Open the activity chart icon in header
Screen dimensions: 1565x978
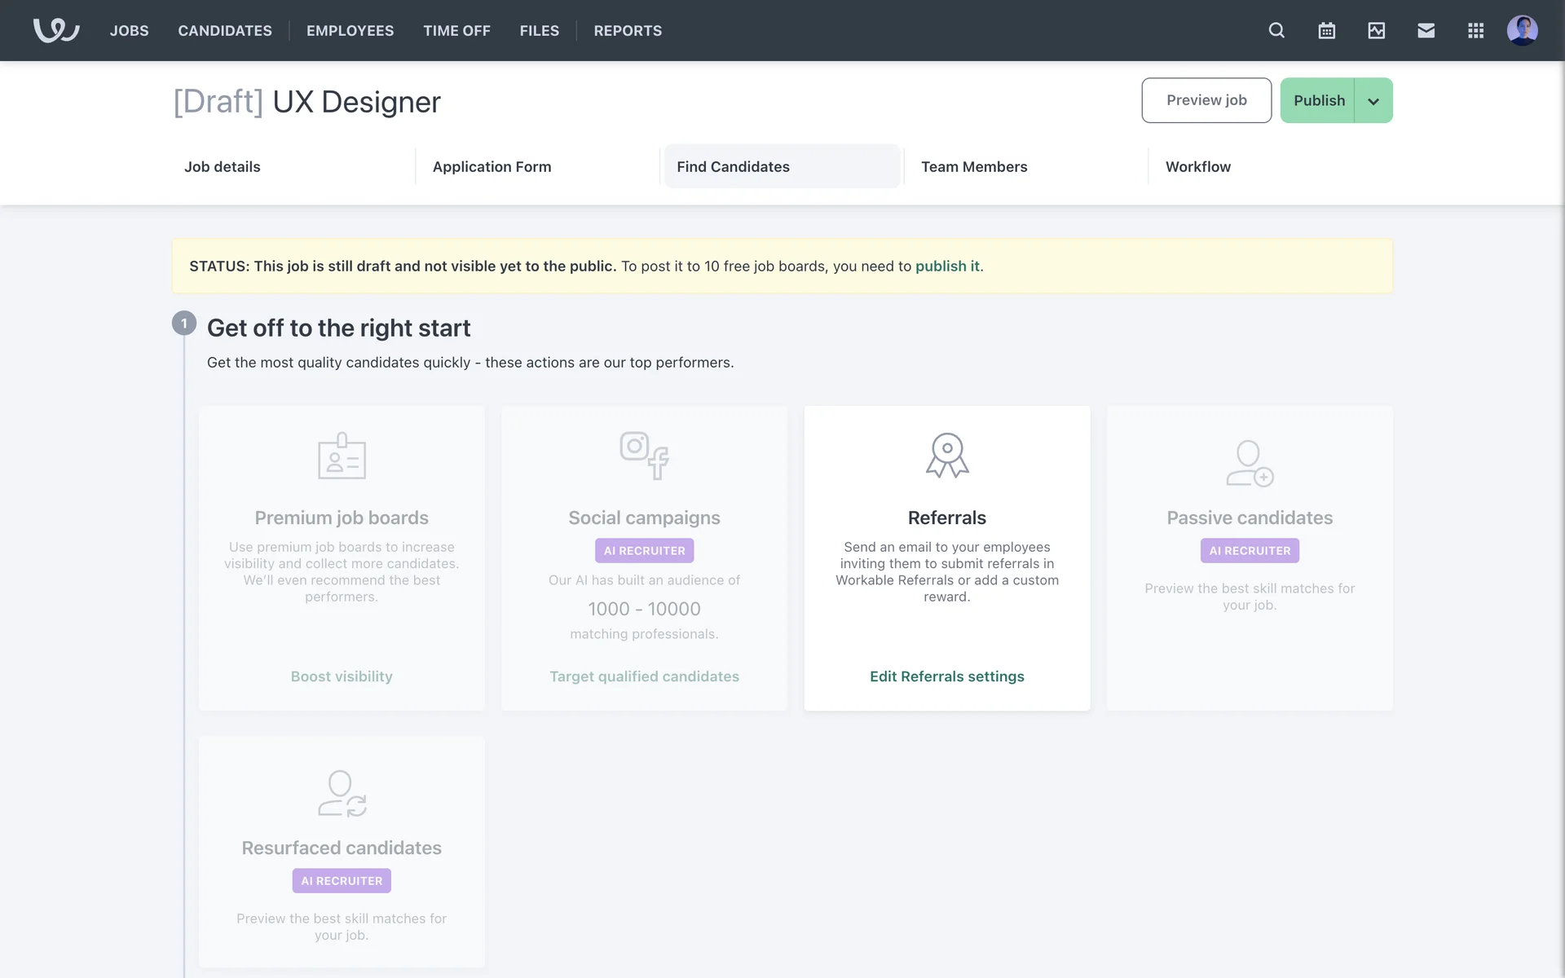[x=1376, y=30]
